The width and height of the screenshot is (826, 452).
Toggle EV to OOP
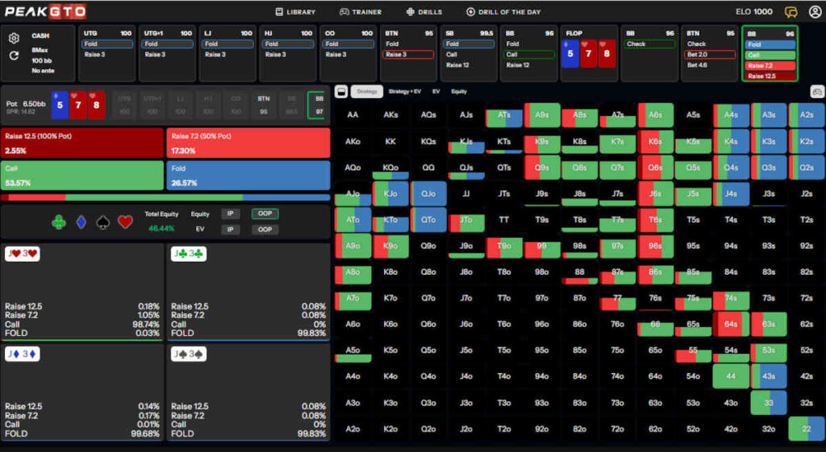click(x=263, y=230)
